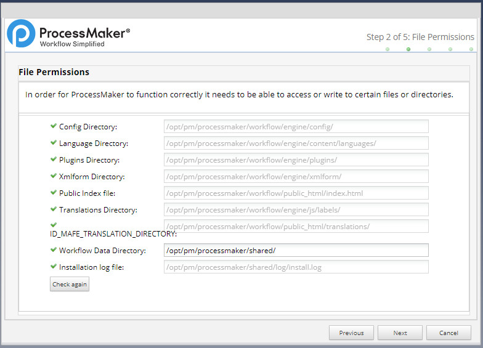This screenshot has height=348, width=483.
Task: Click the 'Installation log file:' label
Action: tap(91, 267)
